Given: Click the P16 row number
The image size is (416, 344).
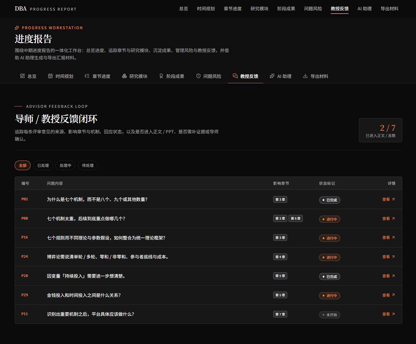Looking at the screenshot, I should coord(25,238).
